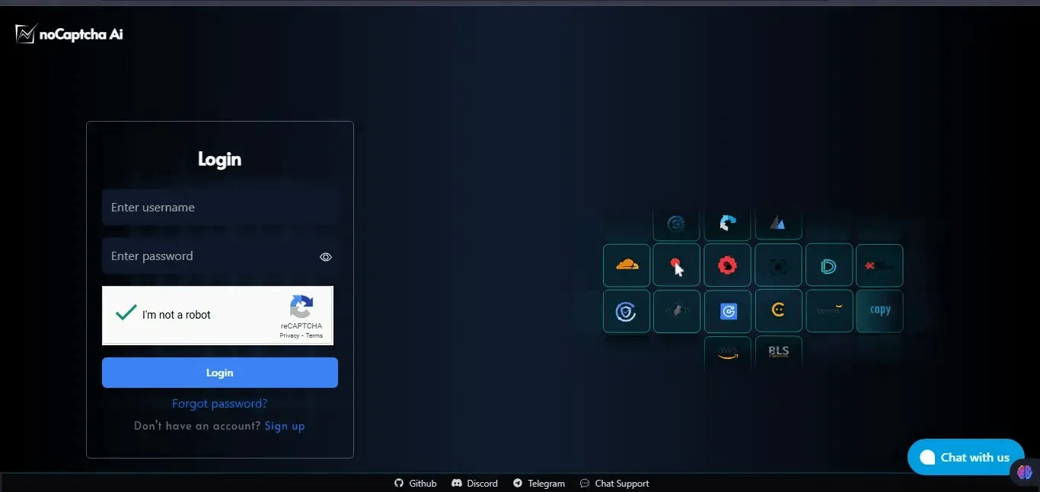Screen dimensions: 1040x492
Task: Toggle the I'm not a robot checkbox
Action: pos(126,314)
